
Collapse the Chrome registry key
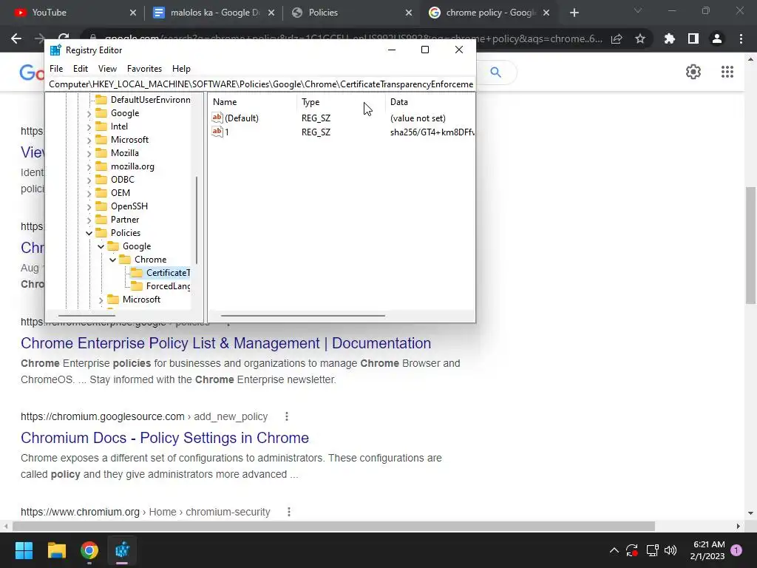point(112,260)
